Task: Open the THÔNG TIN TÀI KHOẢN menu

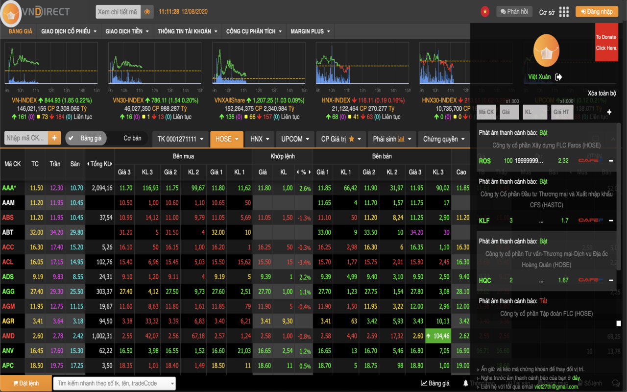Action: pyautogui.click(x=187, y=31)
